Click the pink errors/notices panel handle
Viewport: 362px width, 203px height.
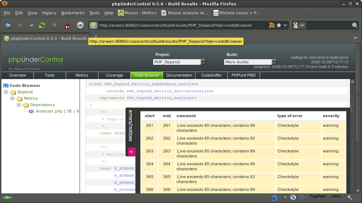[x=131, y=152]
